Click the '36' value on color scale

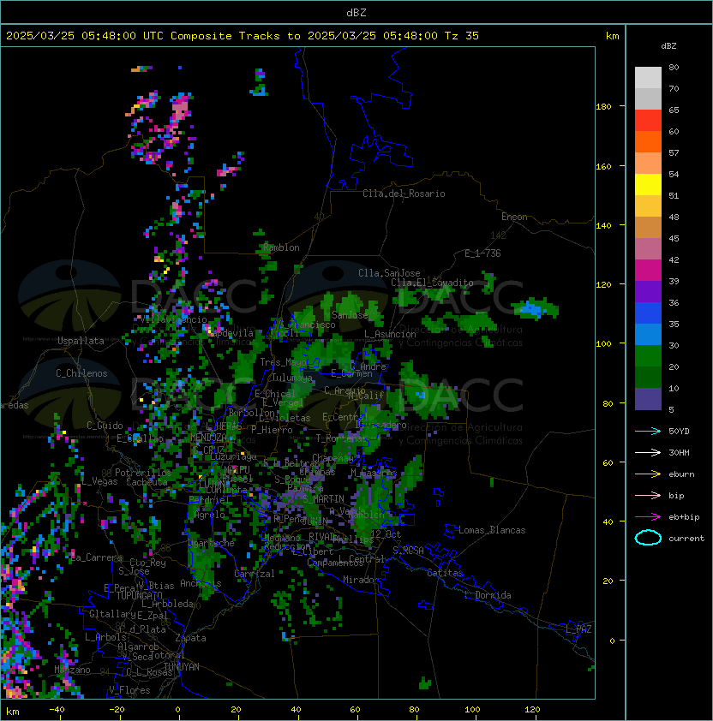click(674, 303)
